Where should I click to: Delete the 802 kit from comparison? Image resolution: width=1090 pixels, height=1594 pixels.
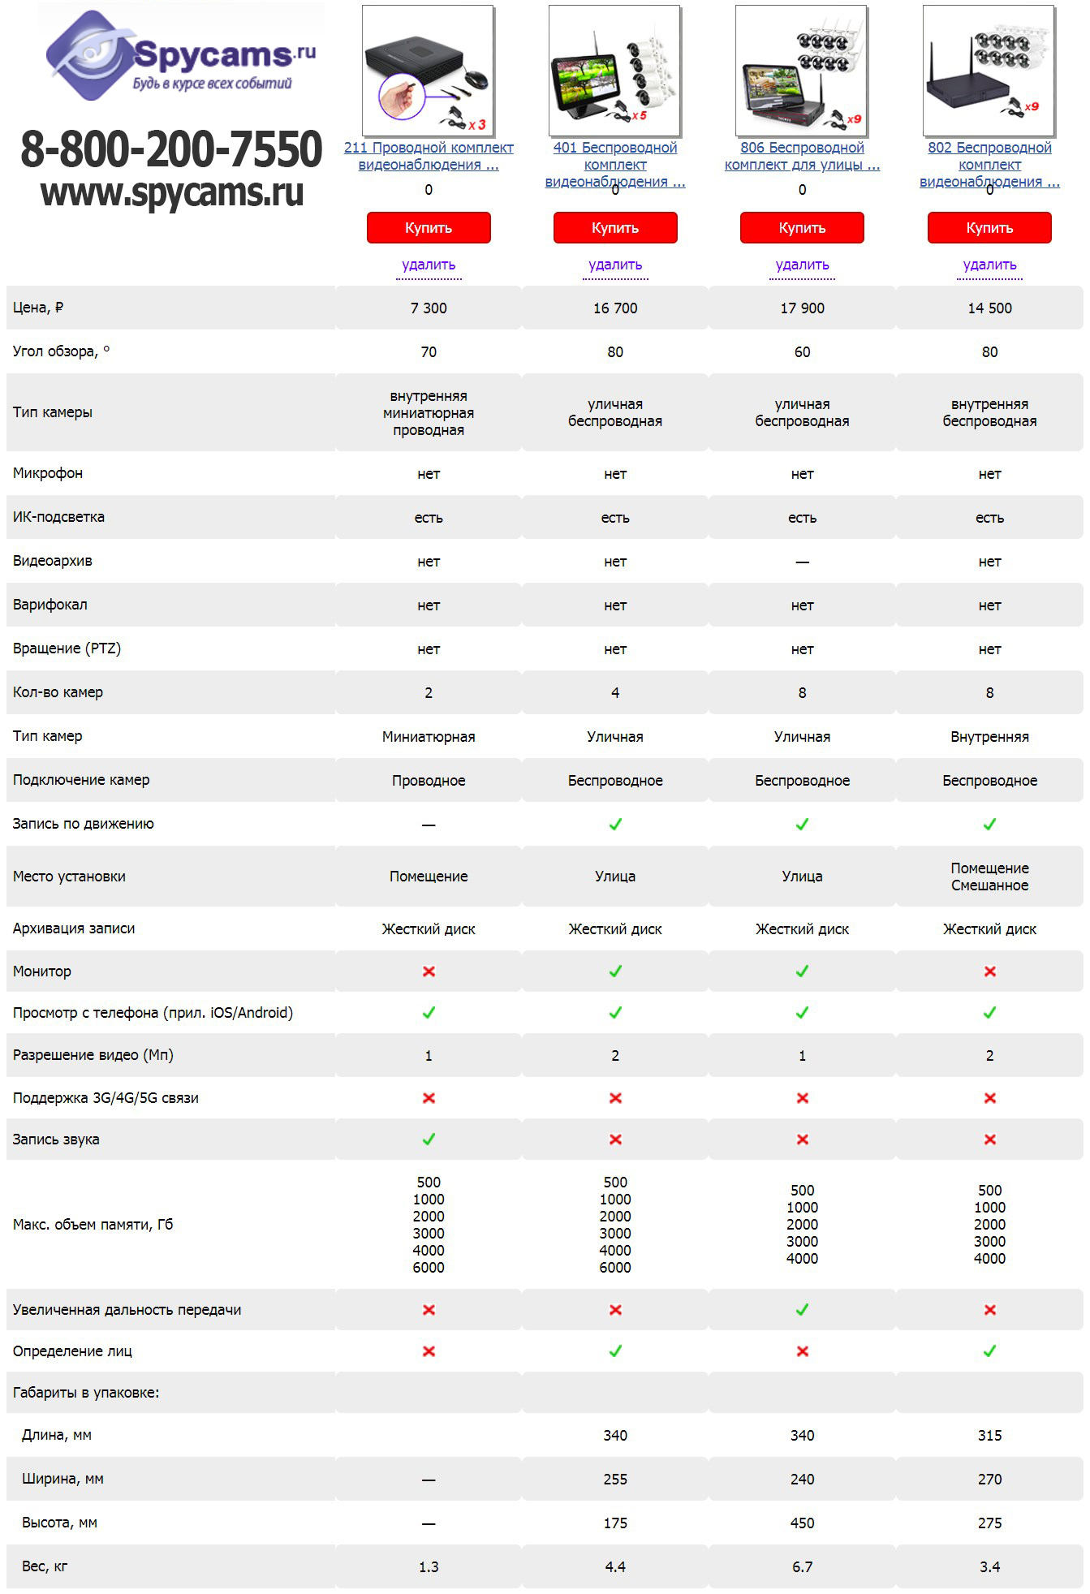(989, 265)
